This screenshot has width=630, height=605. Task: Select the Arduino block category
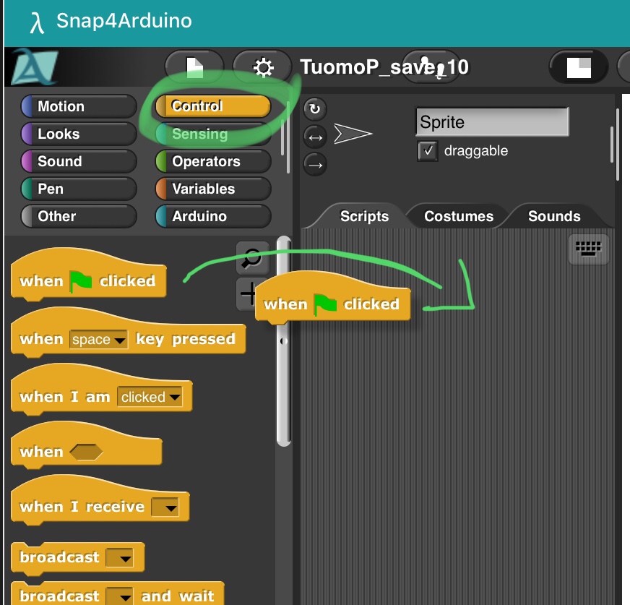click(212, 216)
